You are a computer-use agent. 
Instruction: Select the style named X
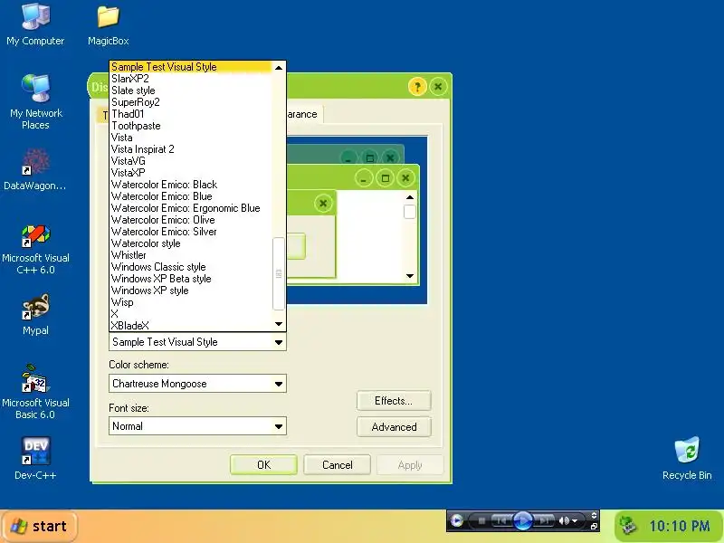(191, 314)
